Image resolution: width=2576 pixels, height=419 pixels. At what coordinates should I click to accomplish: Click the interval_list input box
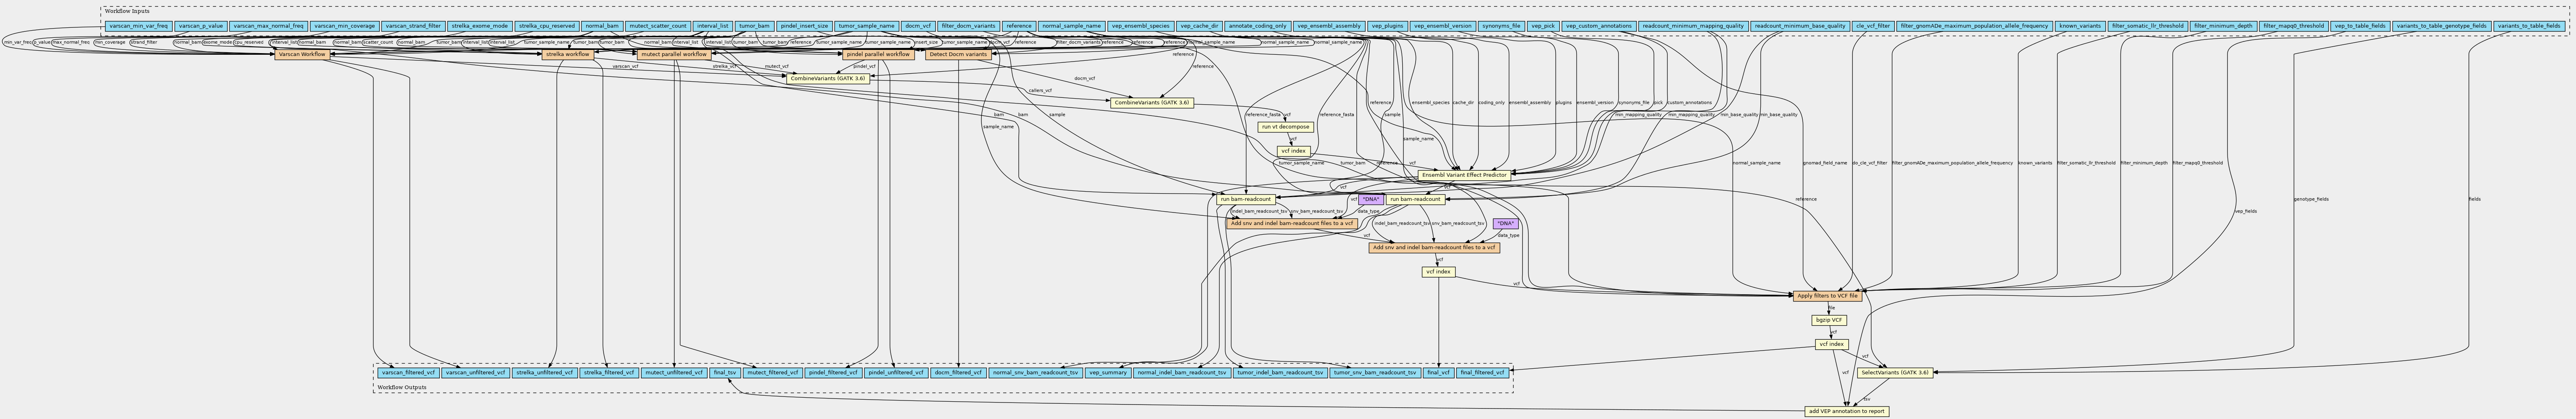coord(713,26)
